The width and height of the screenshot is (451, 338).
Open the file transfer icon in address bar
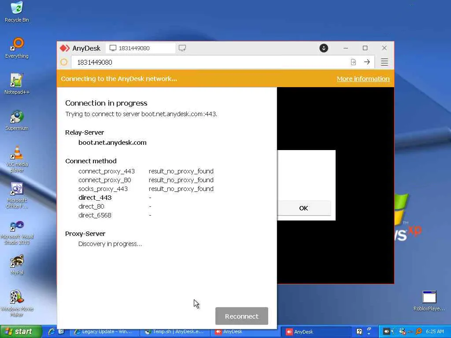click(x=353, y=62)
